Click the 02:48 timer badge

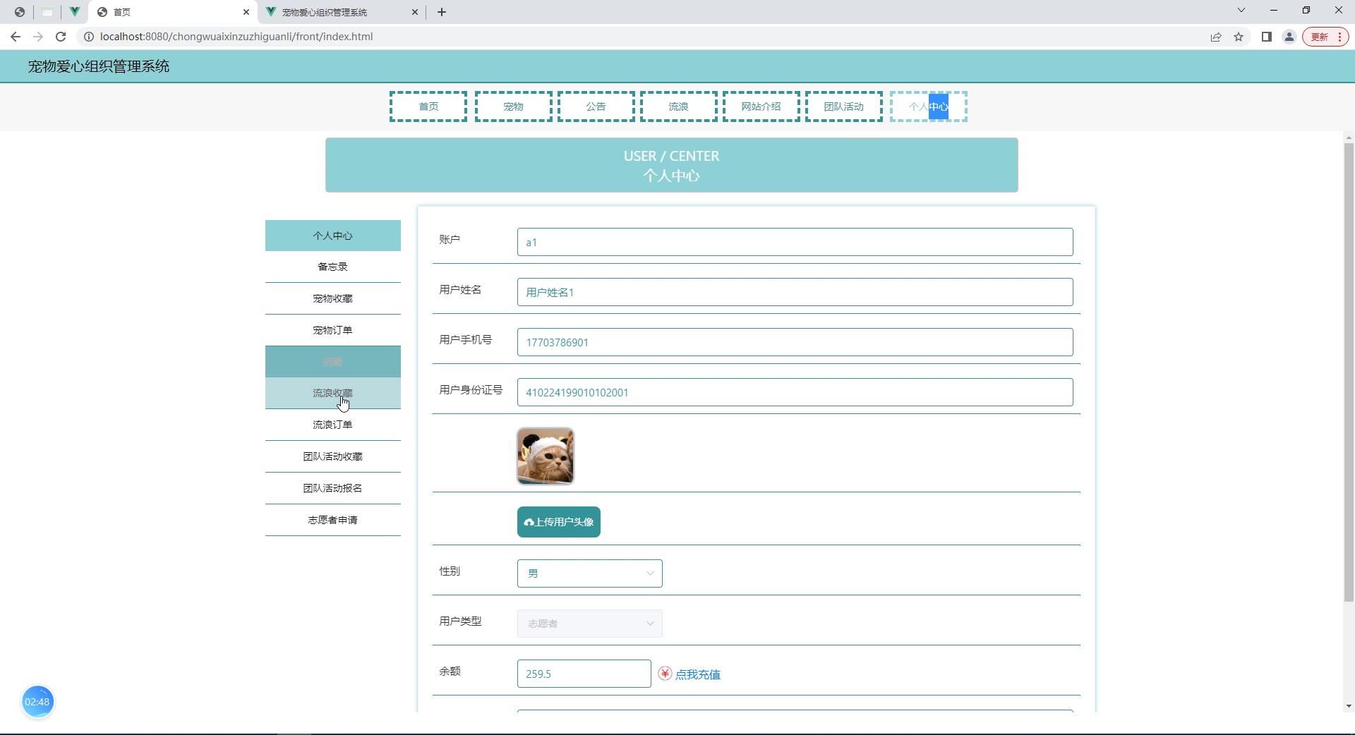click(37, 702)
